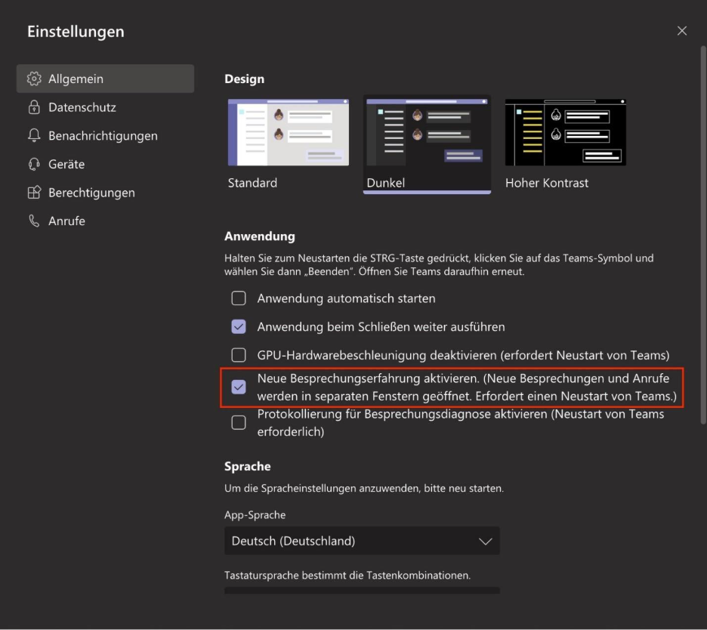Enable Anwendung automatisch starten checkbox
Screen dimensions: 707x630
point(239,298)
